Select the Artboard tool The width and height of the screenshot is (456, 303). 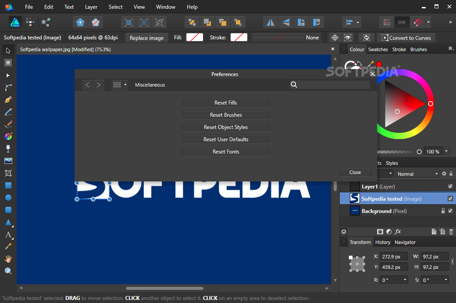point(8,63)
